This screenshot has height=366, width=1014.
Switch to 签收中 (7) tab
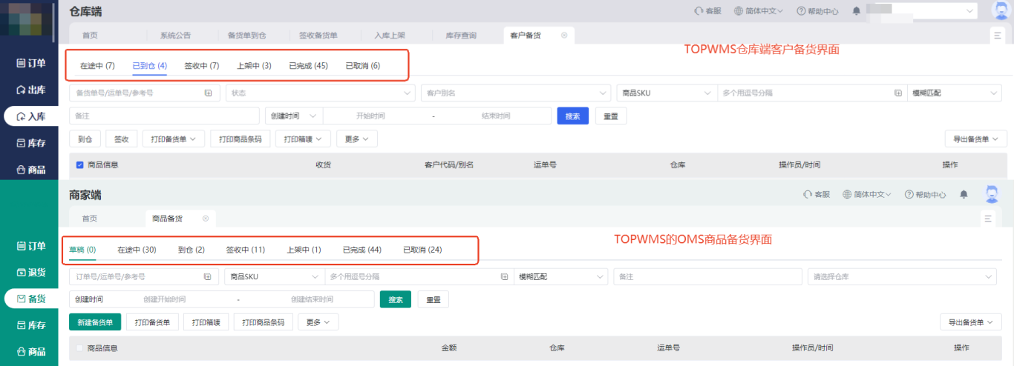pos(201,66)
